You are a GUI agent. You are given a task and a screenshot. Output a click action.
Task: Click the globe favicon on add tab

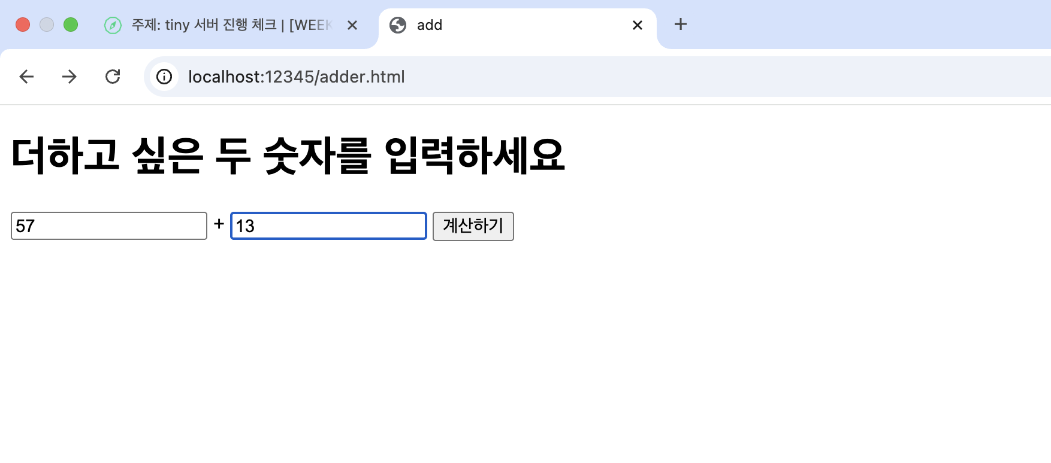(398, 25)
